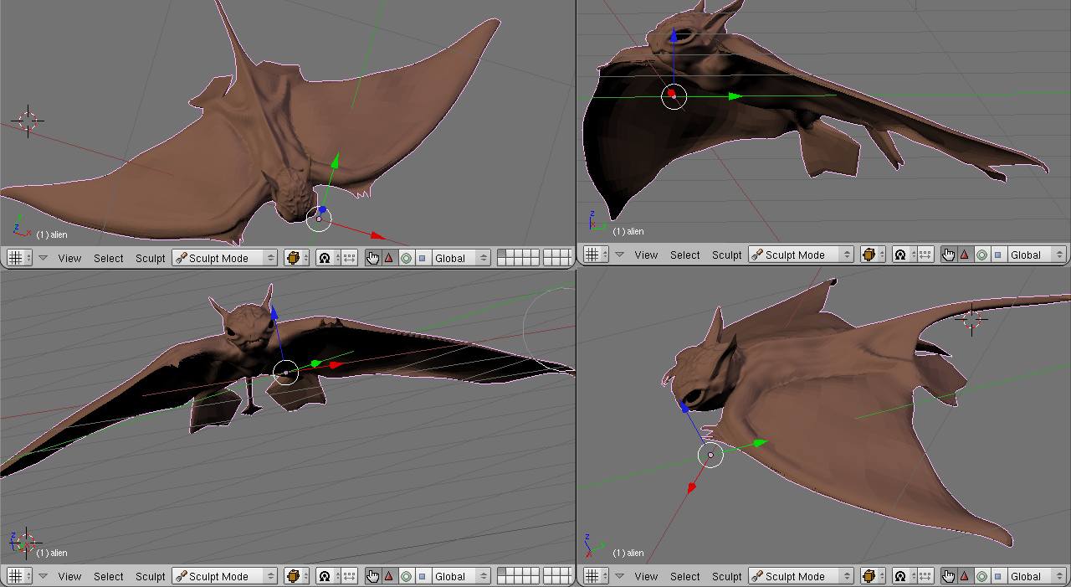Viewport: 1071px width, 587px height.
Task: Select scale manipulator square in top-right viewport
Action: (997, 255)
